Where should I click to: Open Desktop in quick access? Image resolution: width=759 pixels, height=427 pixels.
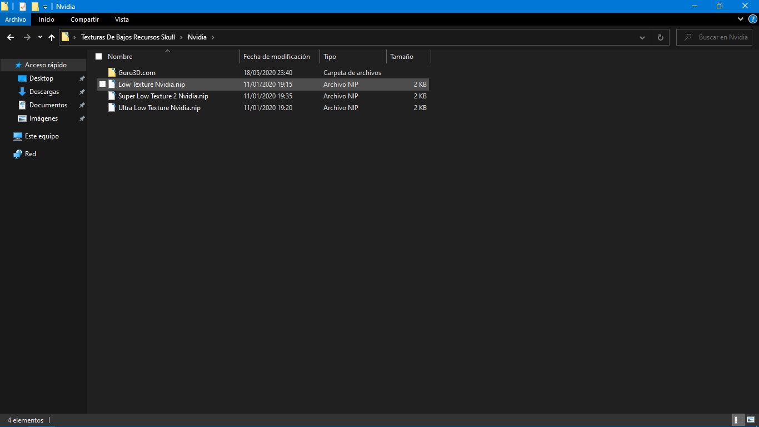click(x=41, y=78)
